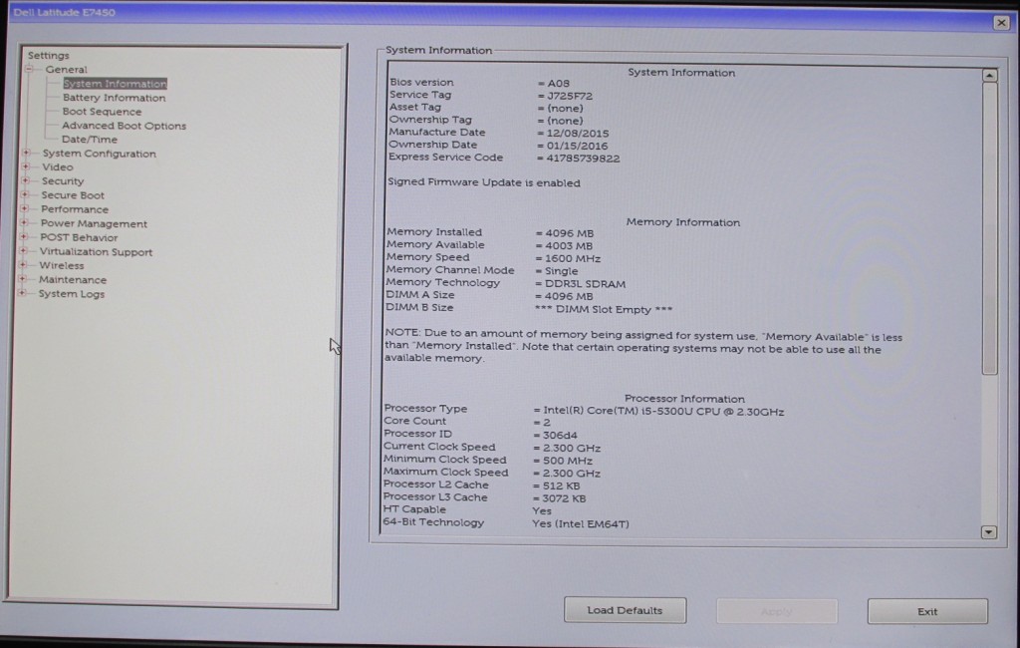Select the General category label
The height and width of the screenshot is (648, 1020).
[66, 69]
